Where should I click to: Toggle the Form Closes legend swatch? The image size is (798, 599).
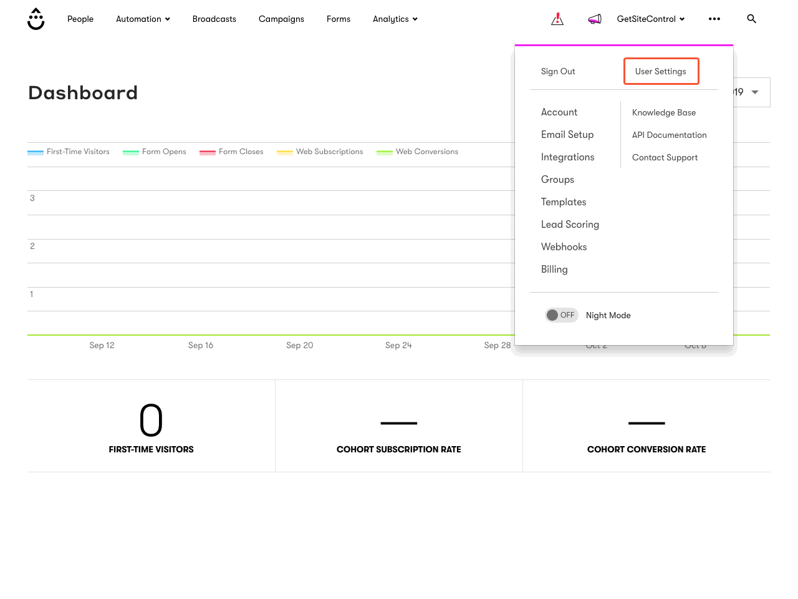coord(208,152)
